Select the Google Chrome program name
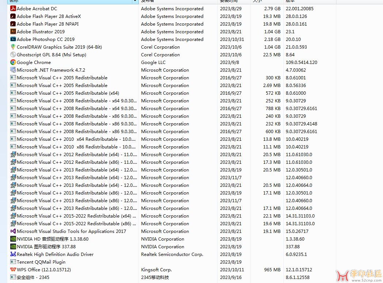Image resolution: width=383 pixels, height=283 pixels. (34, 62)
